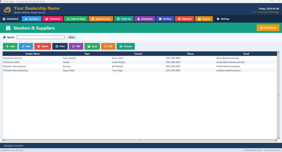
Task: Click the house icon on orange Dashboard button
Action: 262,28
